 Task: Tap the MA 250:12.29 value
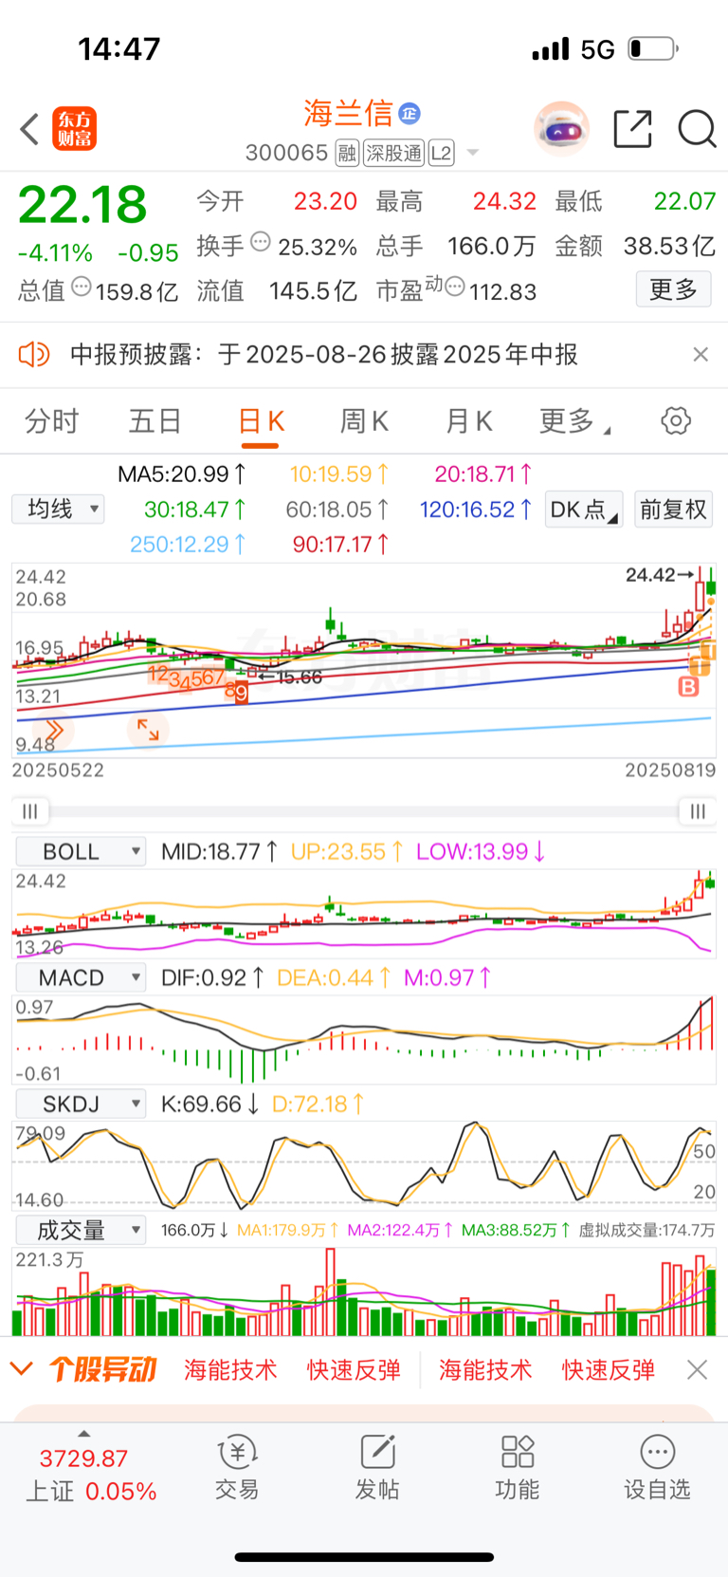tap(188, 544)
